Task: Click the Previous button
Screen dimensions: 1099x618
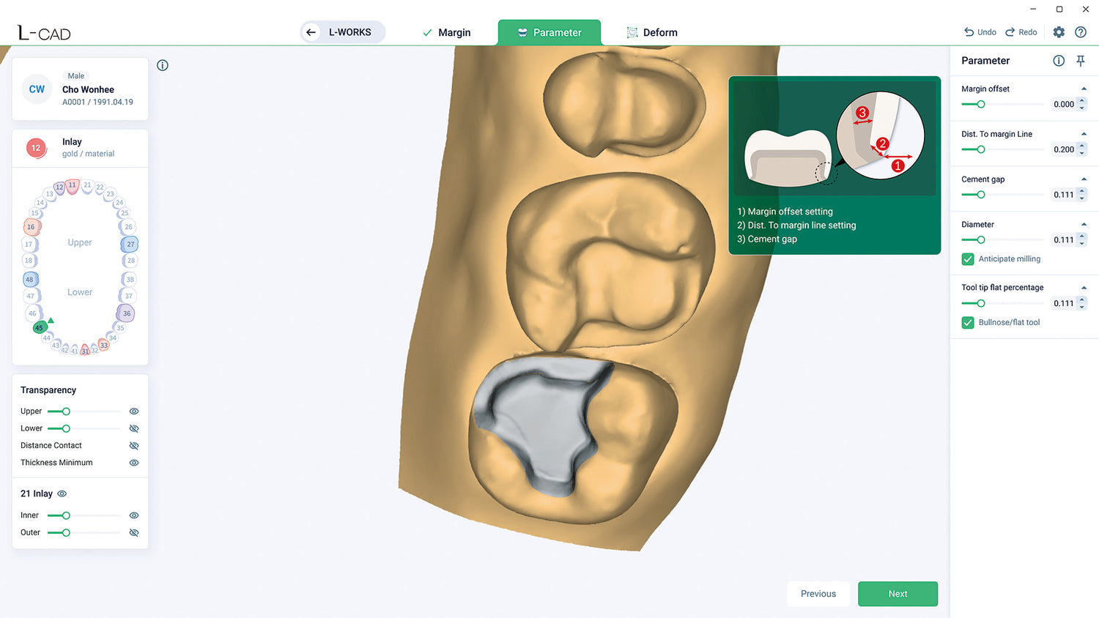Action: (x=818, y=594)
